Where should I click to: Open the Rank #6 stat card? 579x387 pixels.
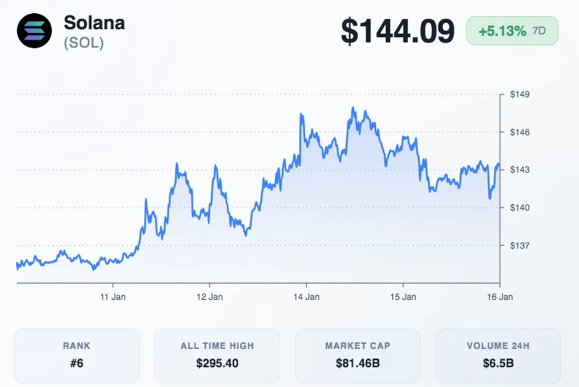pos(77,356)
